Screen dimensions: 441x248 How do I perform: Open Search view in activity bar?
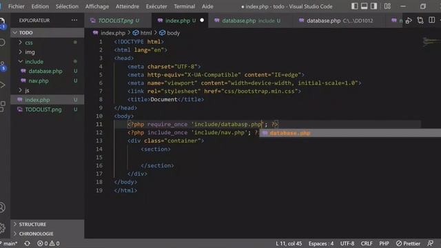2,43
